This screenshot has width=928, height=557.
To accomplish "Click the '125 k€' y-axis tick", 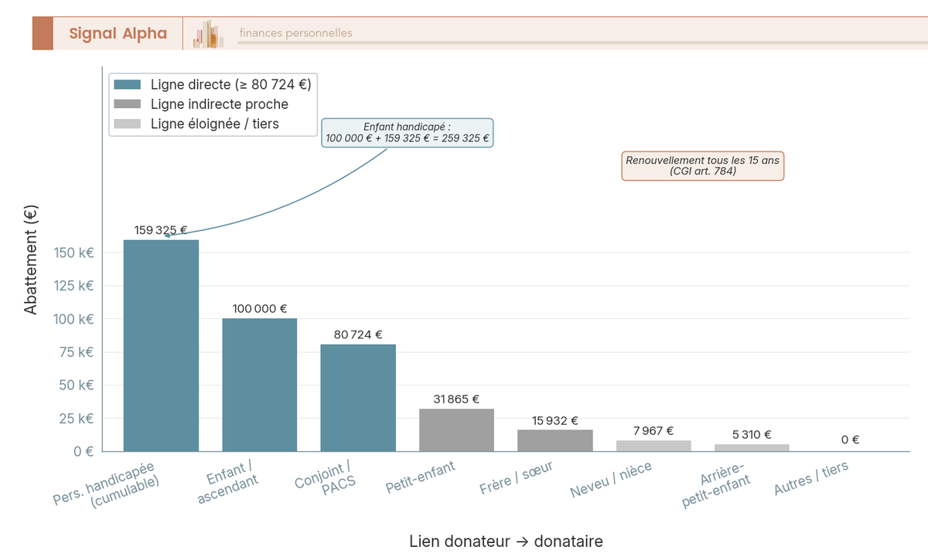I will click(74, 286).
